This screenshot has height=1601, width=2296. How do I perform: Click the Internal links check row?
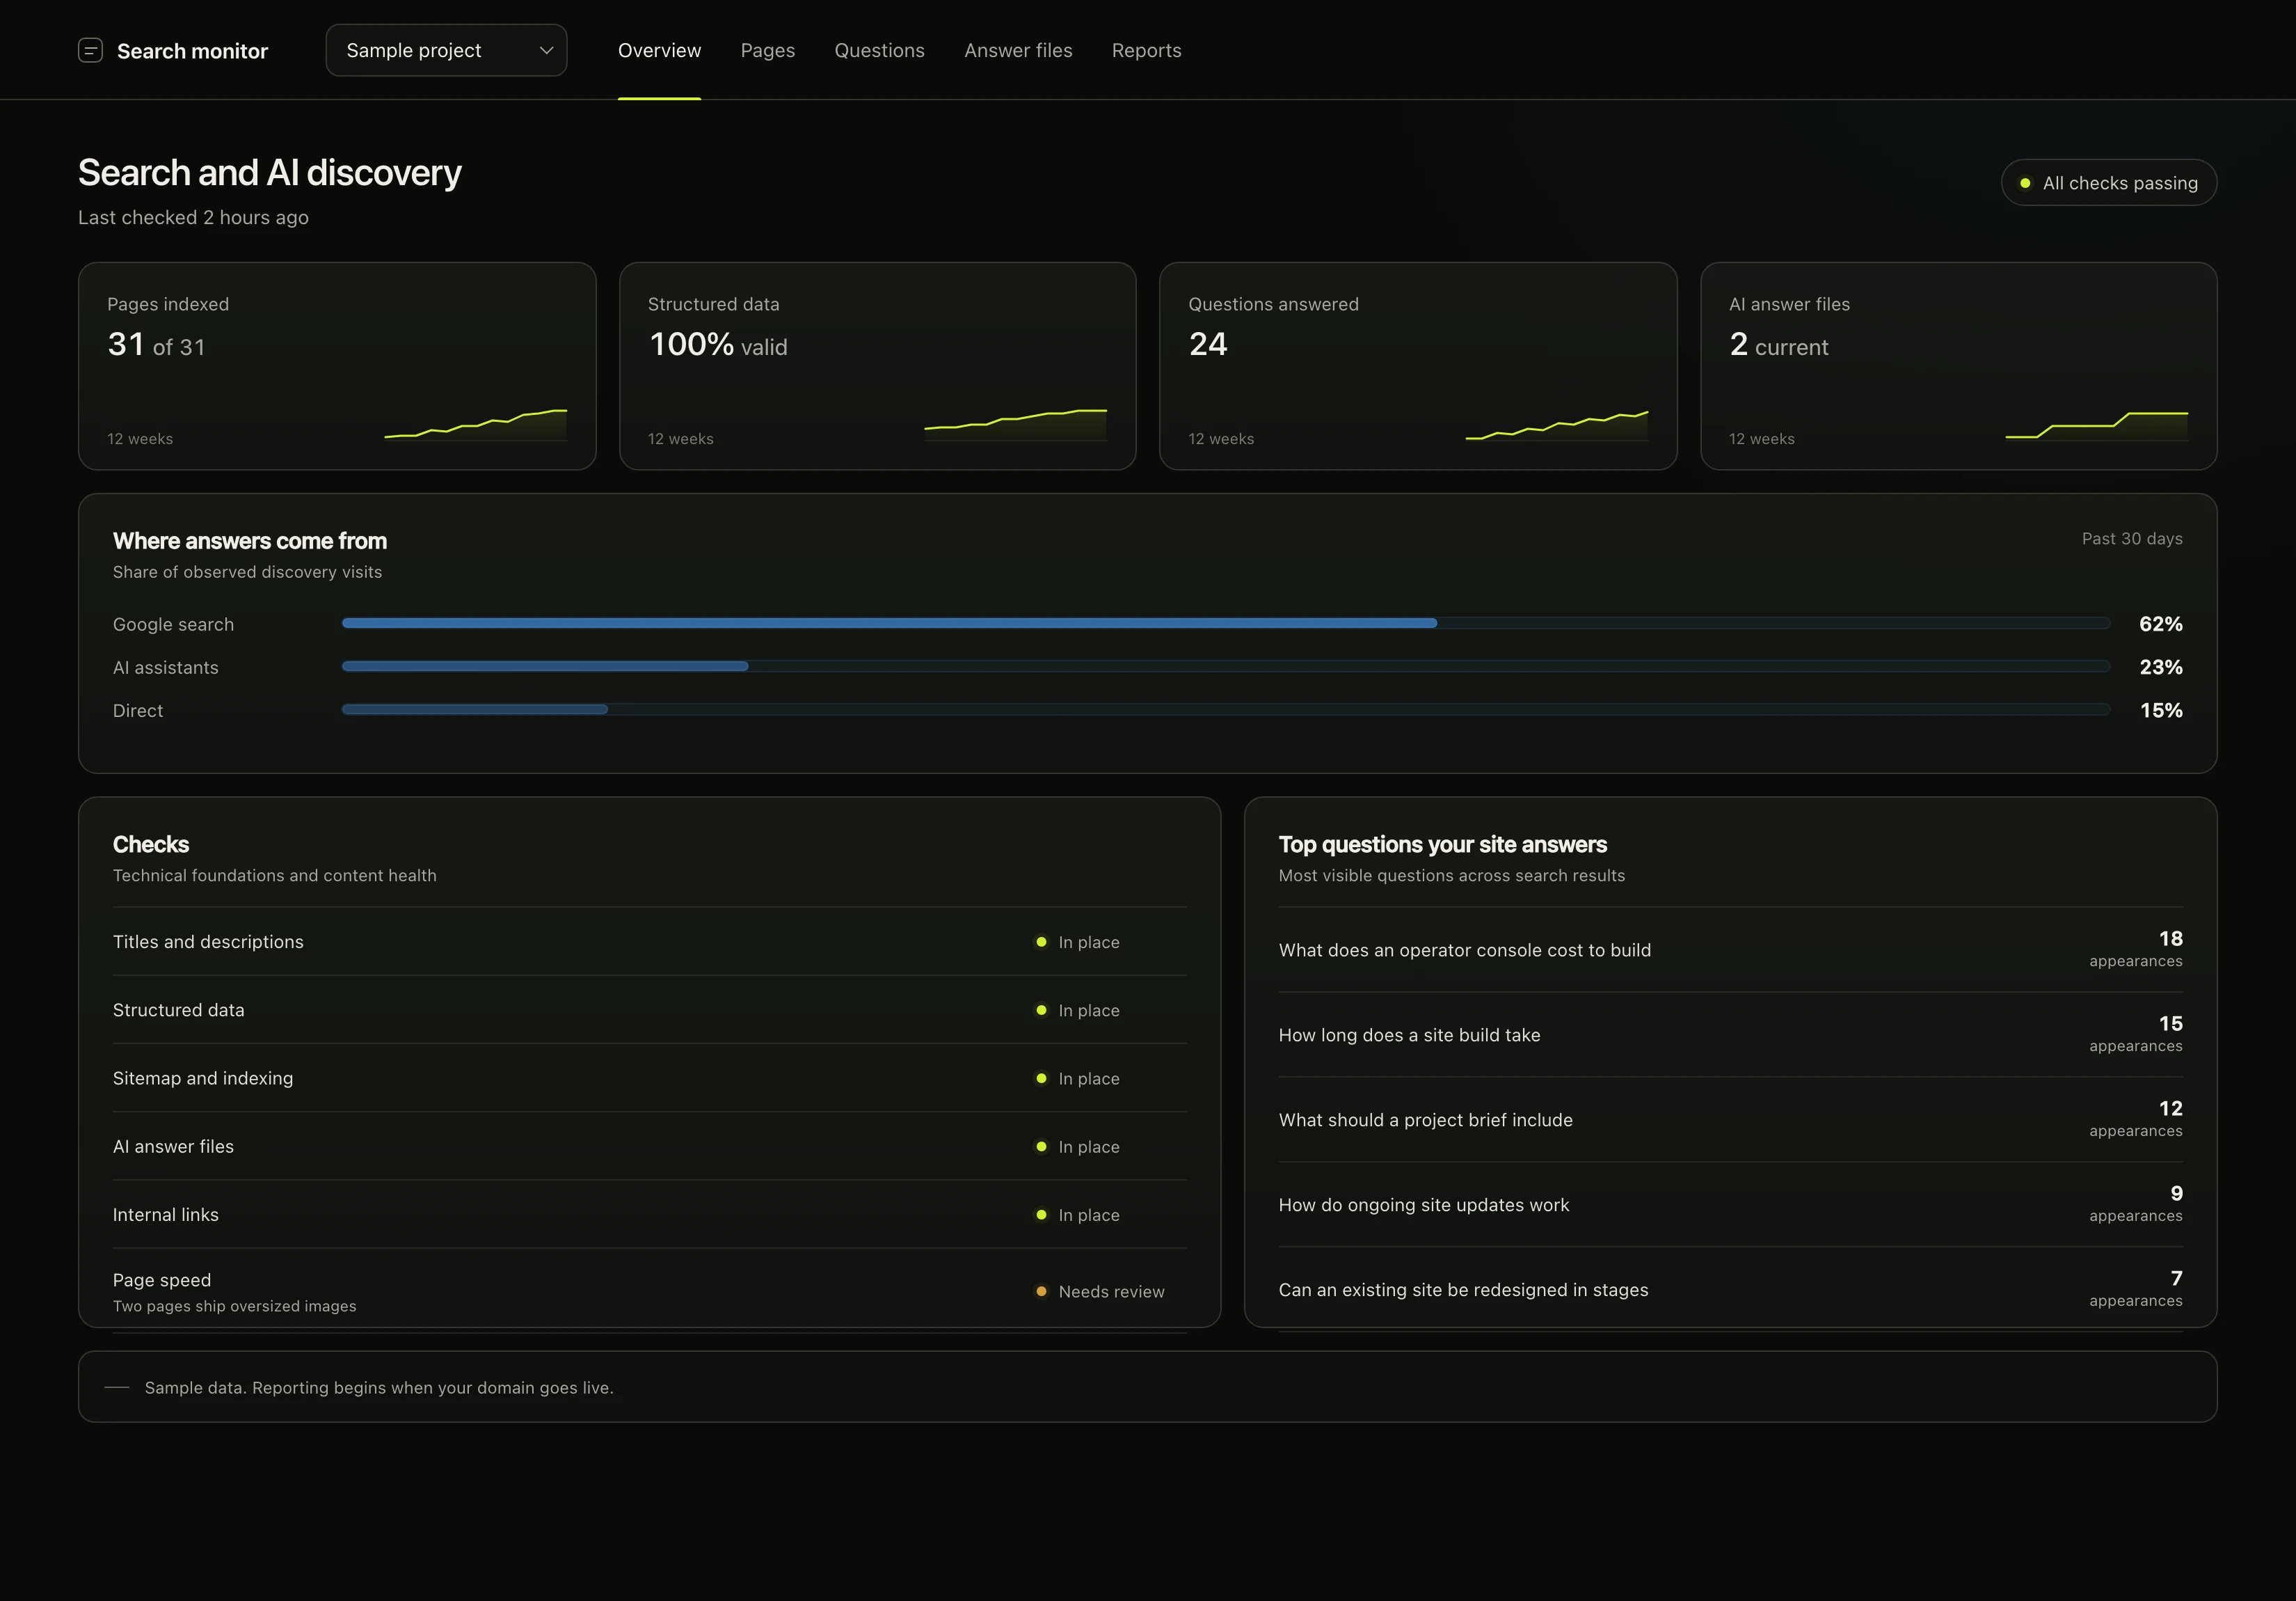[x=649, y=1214]
